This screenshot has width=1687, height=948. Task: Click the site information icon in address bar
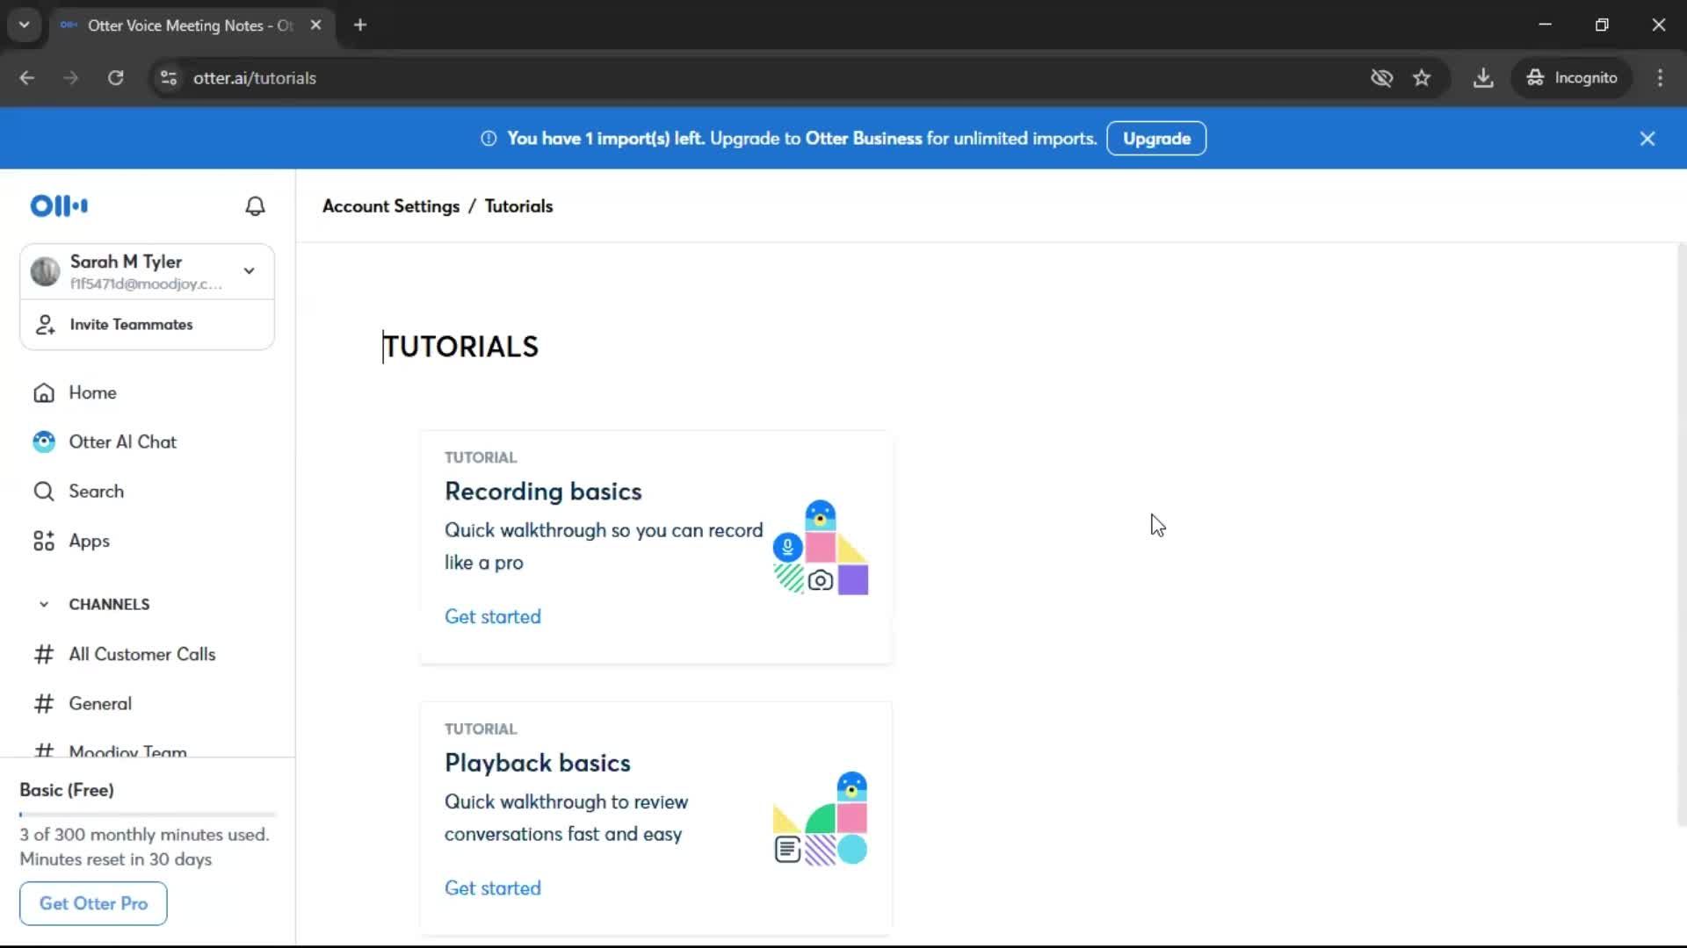169,78
